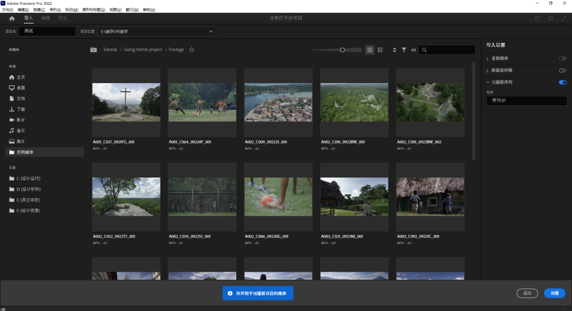The height and width of the screenshot is (311, 572).
Task: Open the 文件 menu
Action: tap(7, 10)
